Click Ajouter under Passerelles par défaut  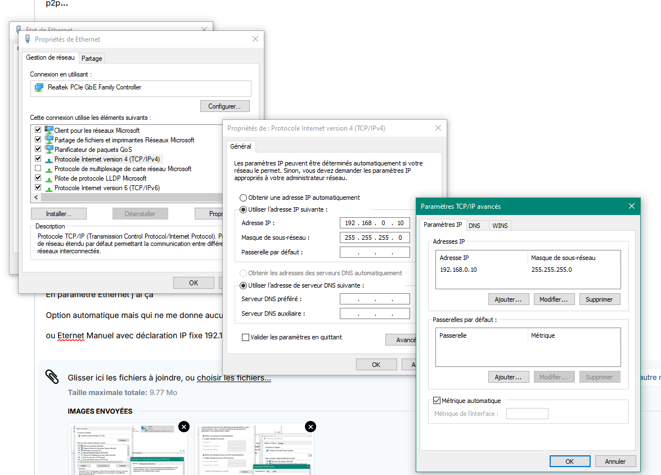(x=509, y=377)
